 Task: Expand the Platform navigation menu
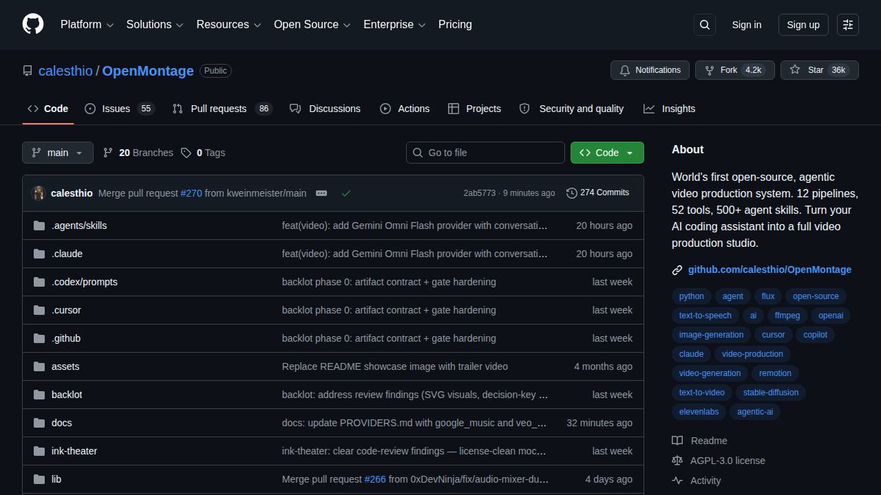point(87,25)
